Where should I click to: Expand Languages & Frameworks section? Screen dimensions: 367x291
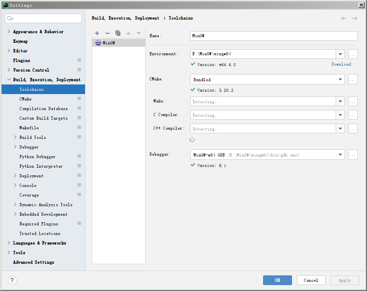(9, 243)
